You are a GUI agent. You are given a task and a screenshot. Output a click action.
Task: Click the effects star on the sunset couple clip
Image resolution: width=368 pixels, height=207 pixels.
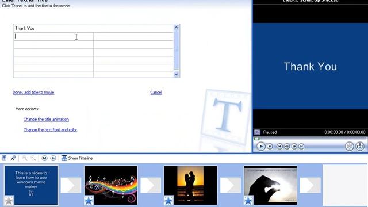tap(168, 201)
